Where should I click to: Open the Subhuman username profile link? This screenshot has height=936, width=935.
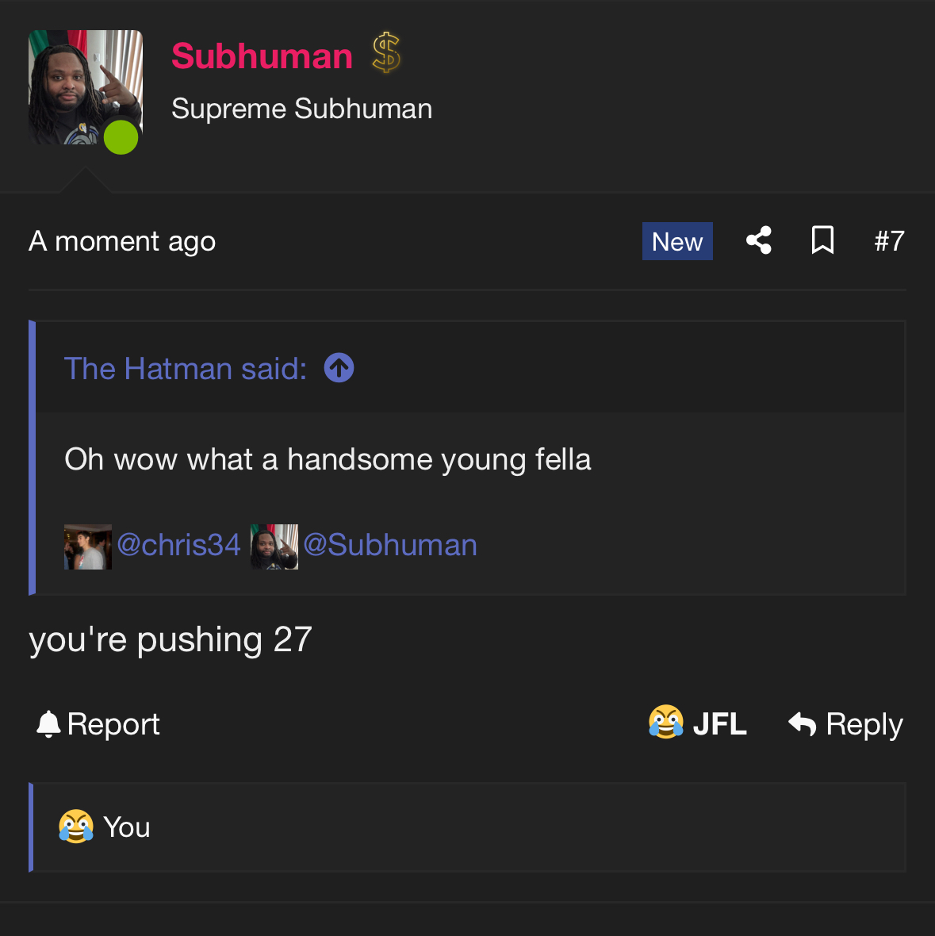pyautogui.click(x=262, y=56)
